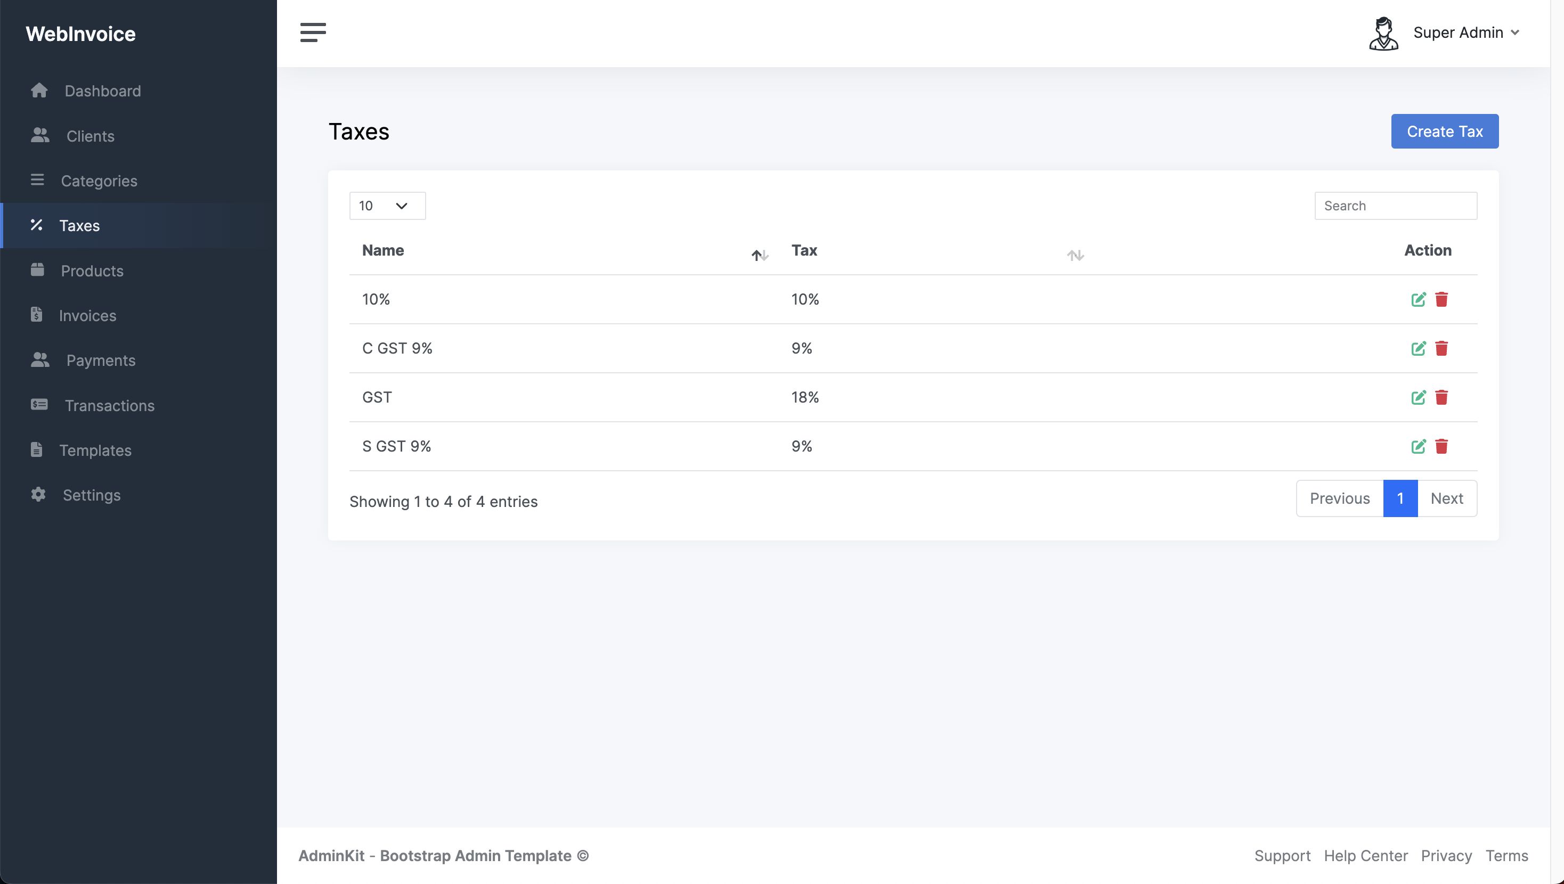
Task: Click the Super Admin avatar icon
Action: click(1383, 34)
